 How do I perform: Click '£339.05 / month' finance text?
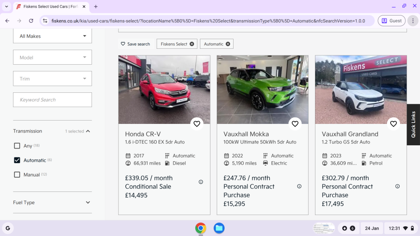(149, 178)
